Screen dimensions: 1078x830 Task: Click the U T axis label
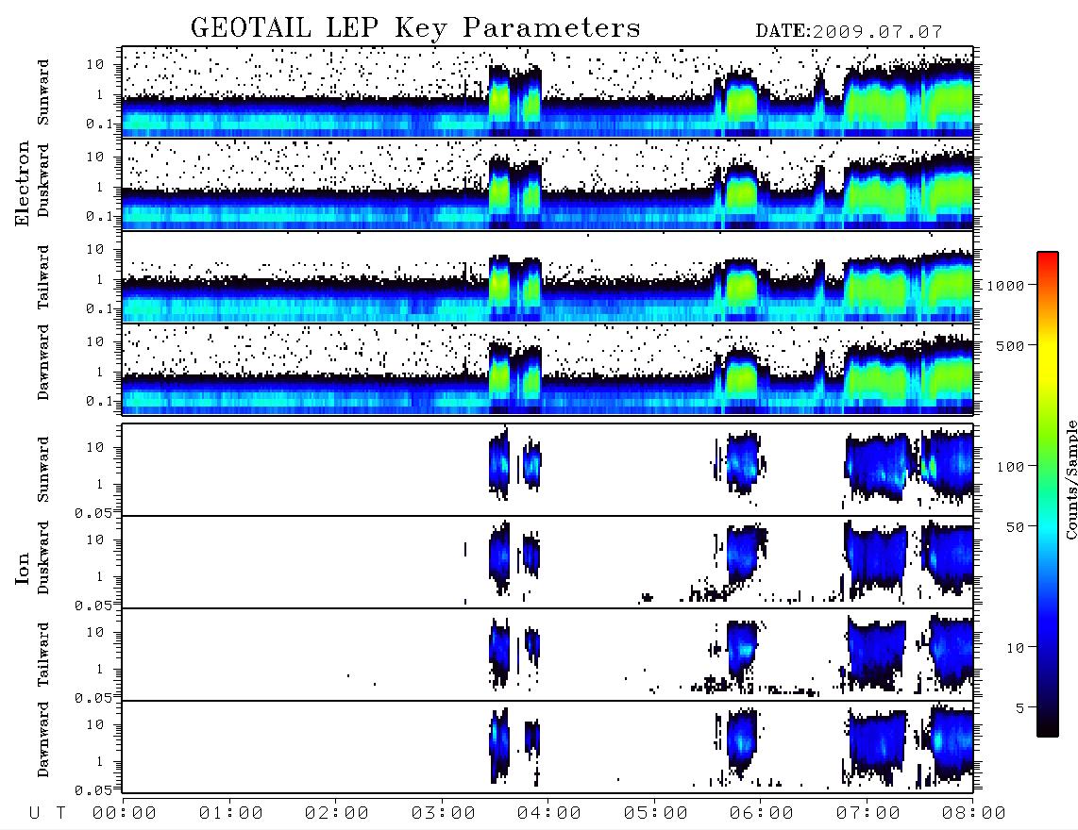(47, 814)
